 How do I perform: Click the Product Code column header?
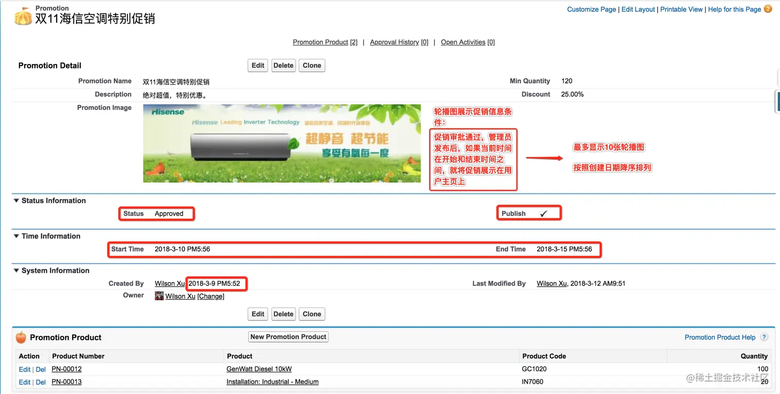(x=544, y=356)
